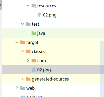
Task: Click the Maven pom.xml file icon
Action: coord(23,96)
